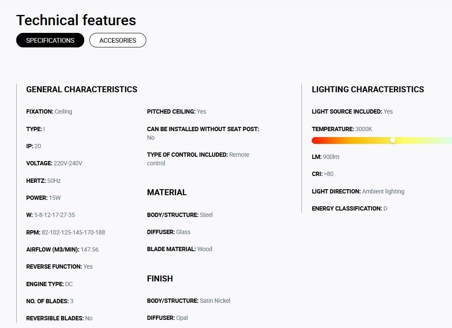Click the red end of temperature bar

tap(316, 141)
